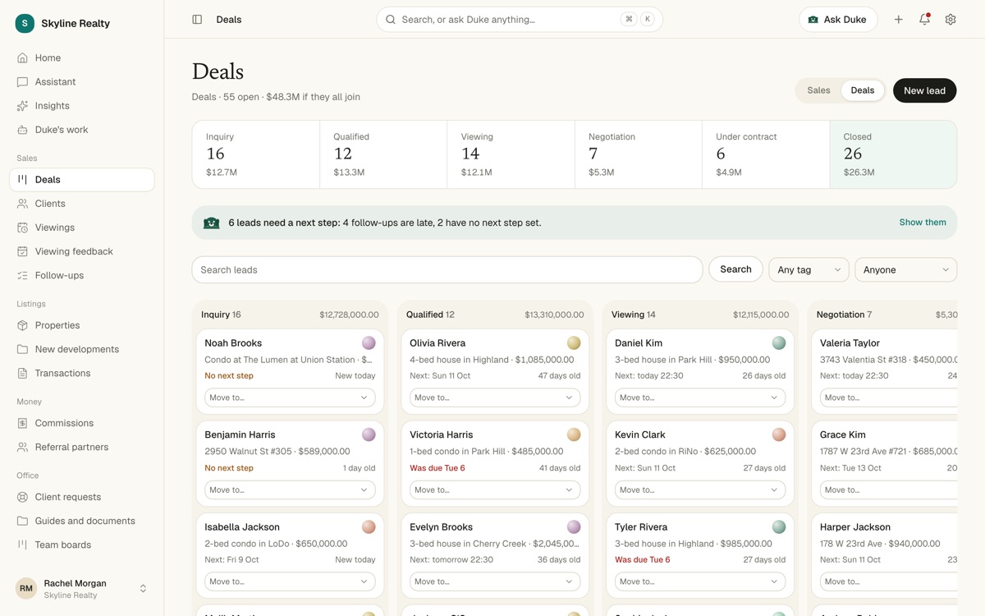Viewport: 985px width, 616px height.
Task: Open the Tyler Rivera deal card
Action: (700, 555)
